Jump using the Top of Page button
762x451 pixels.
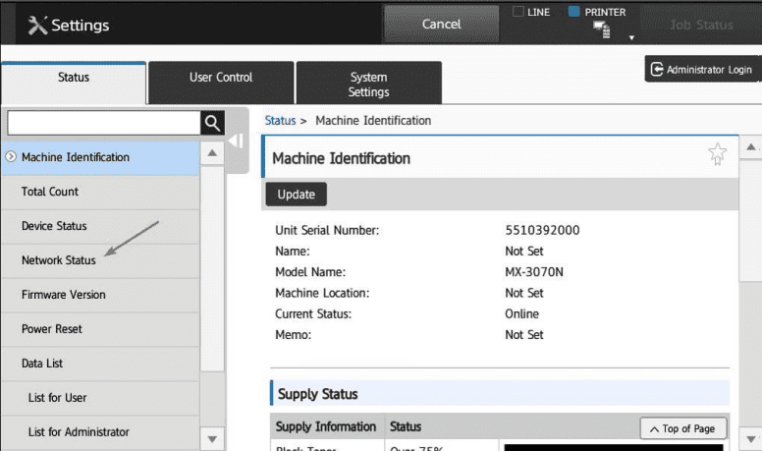(683, 428)
